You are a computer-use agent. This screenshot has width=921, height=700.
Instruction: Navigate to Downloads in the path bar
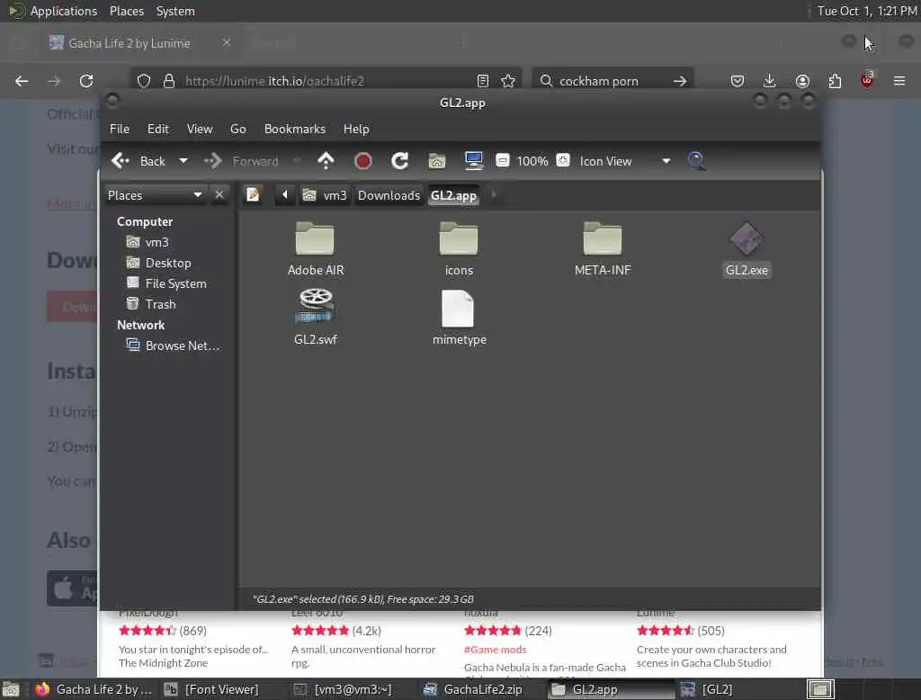389,195
